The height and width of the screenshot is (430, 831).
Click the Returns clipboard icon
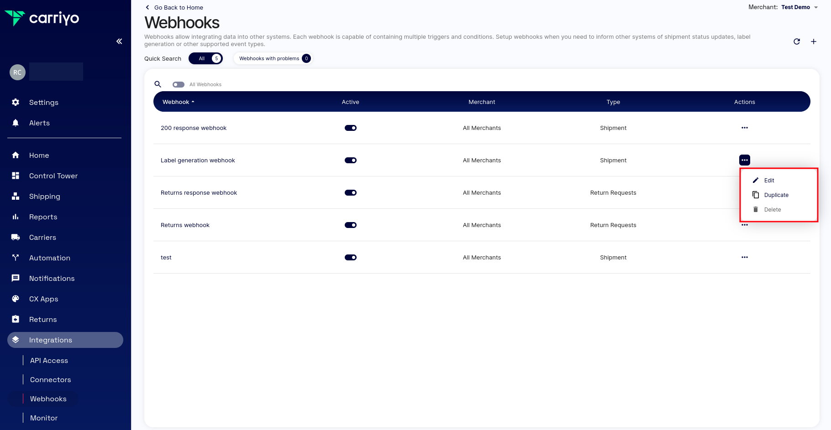[16, 319]
